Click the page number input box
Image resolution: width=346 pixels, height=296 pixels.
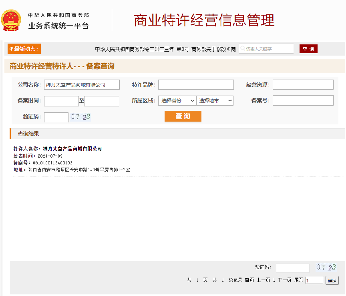[314, 280]
